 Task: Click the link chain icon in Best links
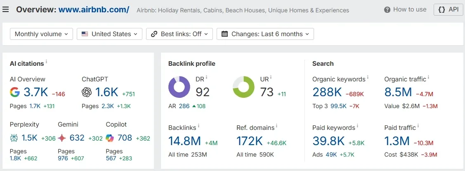[x=154, y=34]
